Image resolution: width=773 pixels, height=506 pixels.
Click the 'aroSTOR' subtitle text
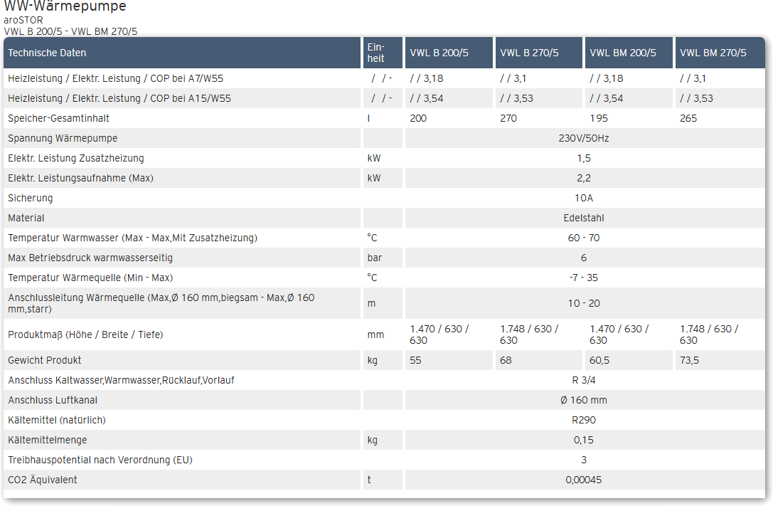pos(23,20)
